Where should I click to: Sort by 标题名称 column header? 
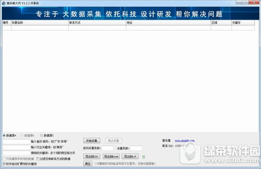(40, 22)
